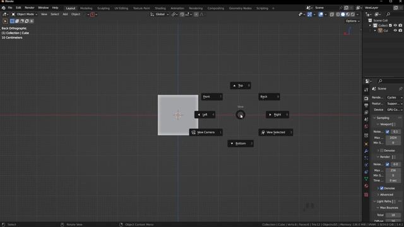This screenshot has width=404, height=227.
Task: Open the Render menu
Action: pos(30,8)
